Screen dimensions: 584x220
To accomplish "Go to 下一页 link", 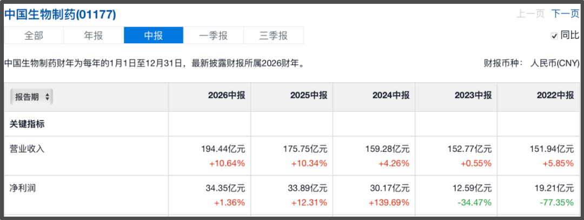I will (565, 14).
